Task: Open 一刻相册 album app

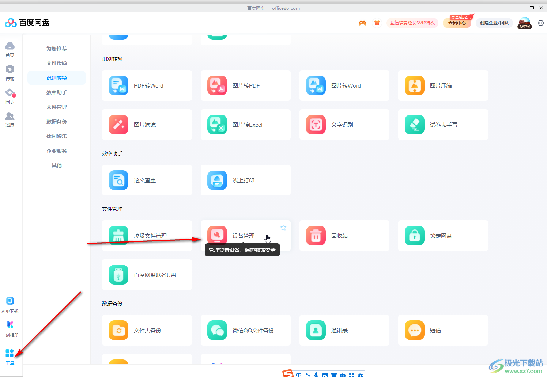Action: (x=10, y=329)
